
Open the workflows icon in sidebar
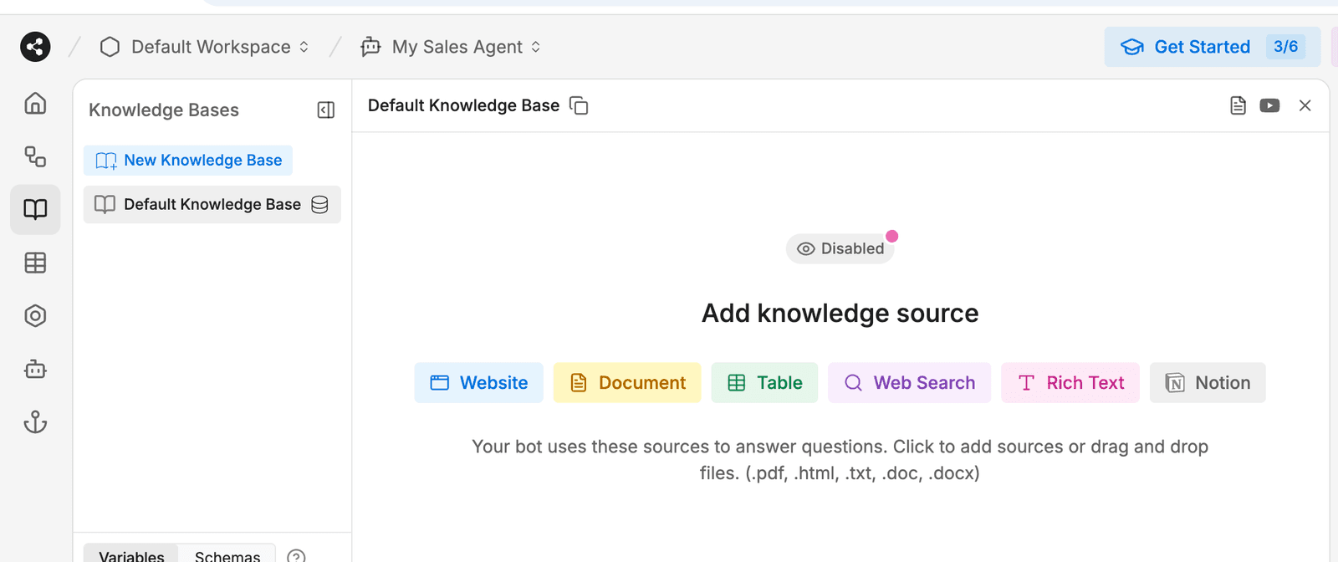35,156
